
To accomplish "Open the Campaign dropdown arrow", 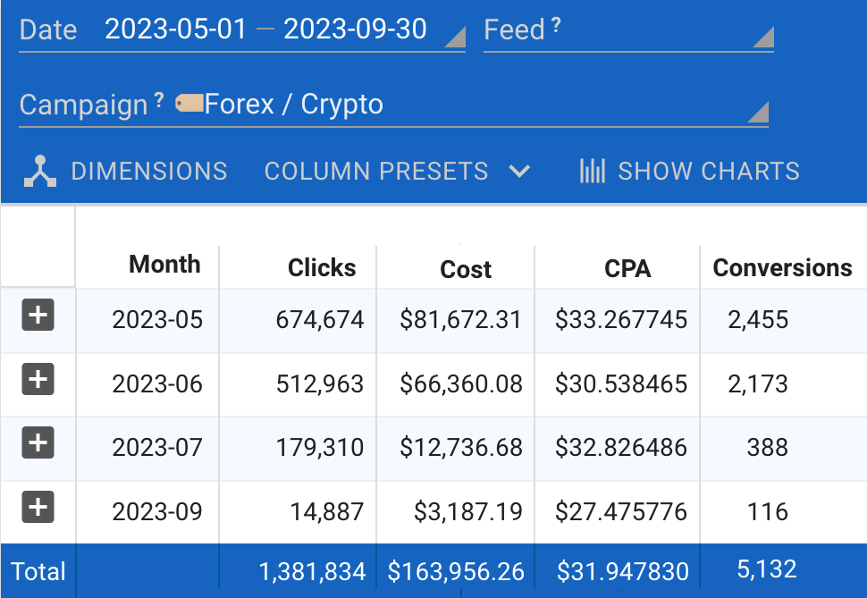I will pyautogui.click(x=756, y=113).
